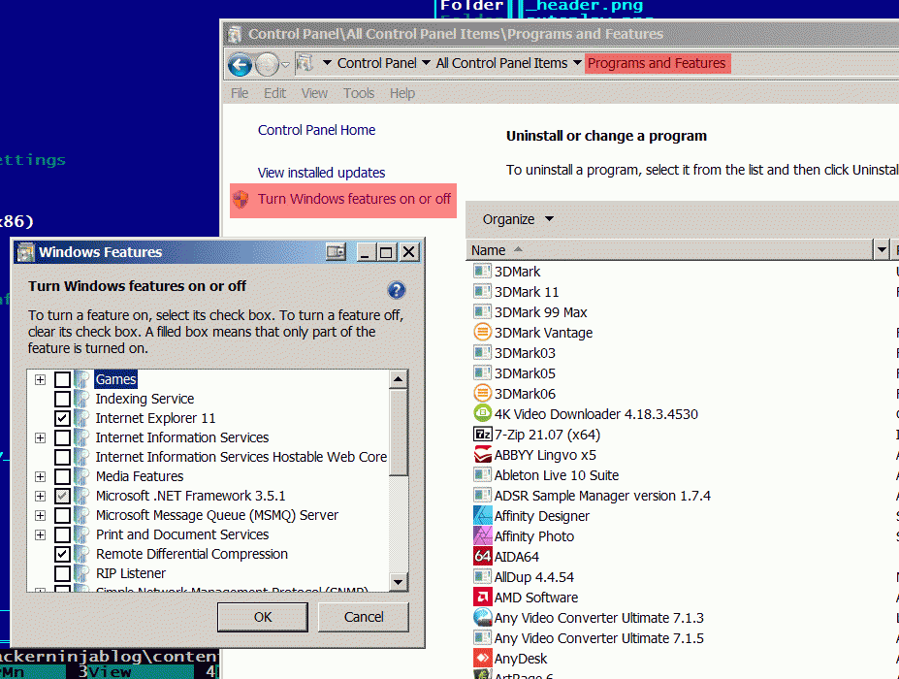Screen dimensions: 899x679
Task: Open the Name column filter dropdown arrow
Action: (882, 250)
